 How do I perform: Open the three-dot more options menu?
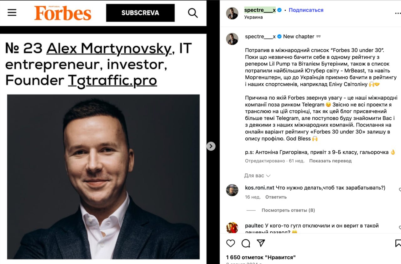tap(398, 13)
